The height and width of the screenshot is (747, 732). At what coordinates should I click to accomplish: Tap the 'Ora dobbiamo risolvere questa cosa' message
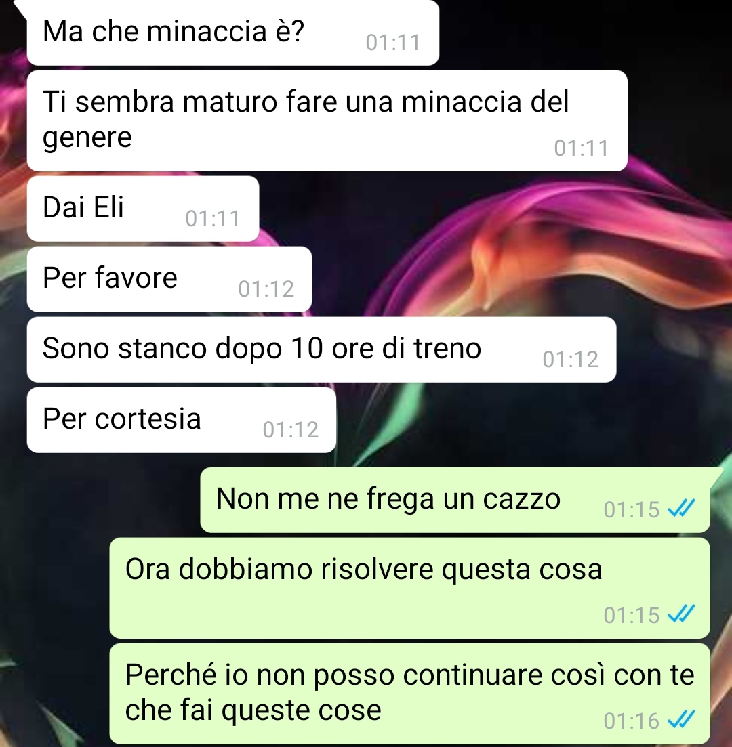tap(409, 588)
